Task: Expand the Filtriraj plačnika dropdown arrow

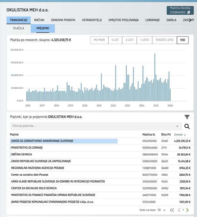Action: click(177, 126)
